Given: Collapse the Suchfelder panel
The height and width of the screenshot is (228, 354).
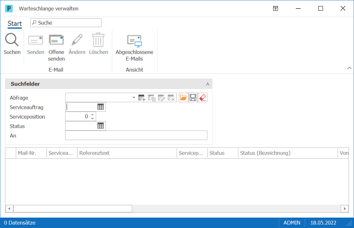Looking at the screenshot, I should [208, 84].
